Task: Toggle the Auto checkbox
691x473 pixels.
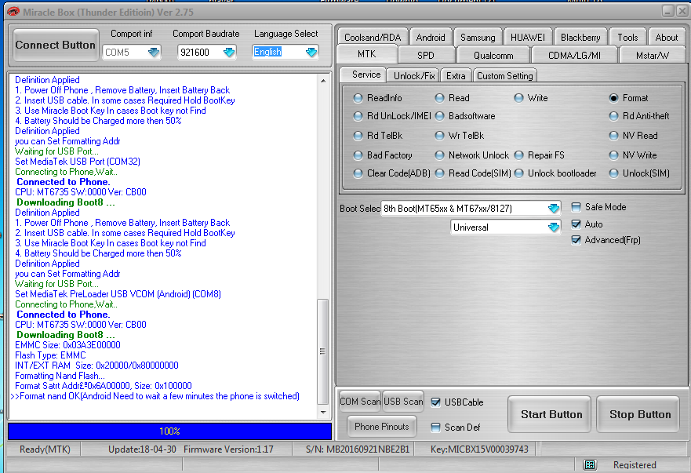Action: point(576,224)
